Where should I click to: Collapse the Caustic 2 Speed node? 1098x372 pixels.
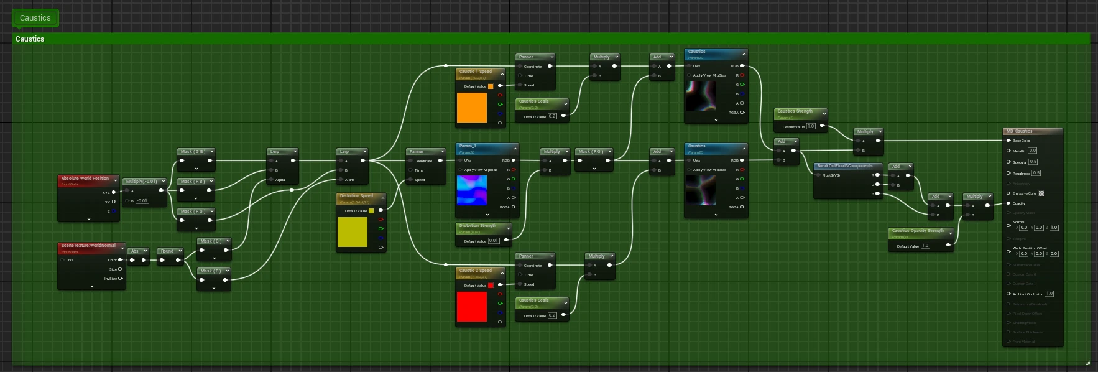click(x=502, y=272)
